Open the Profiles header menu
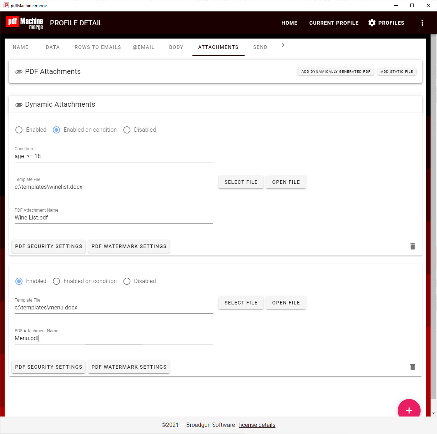The width and height of the screenshot is (437, 434). coord(386,23)
